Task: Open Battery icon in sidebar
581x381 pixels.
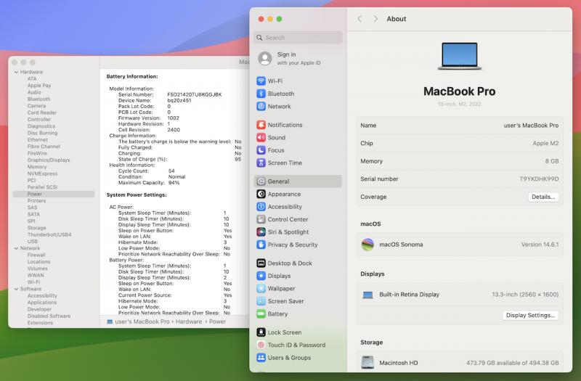Action: pyautogui.click(x=261, y=314)
